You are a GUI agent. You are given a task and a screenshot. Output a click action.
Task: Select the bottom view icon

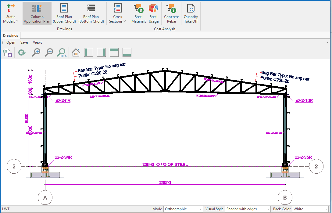127,52
